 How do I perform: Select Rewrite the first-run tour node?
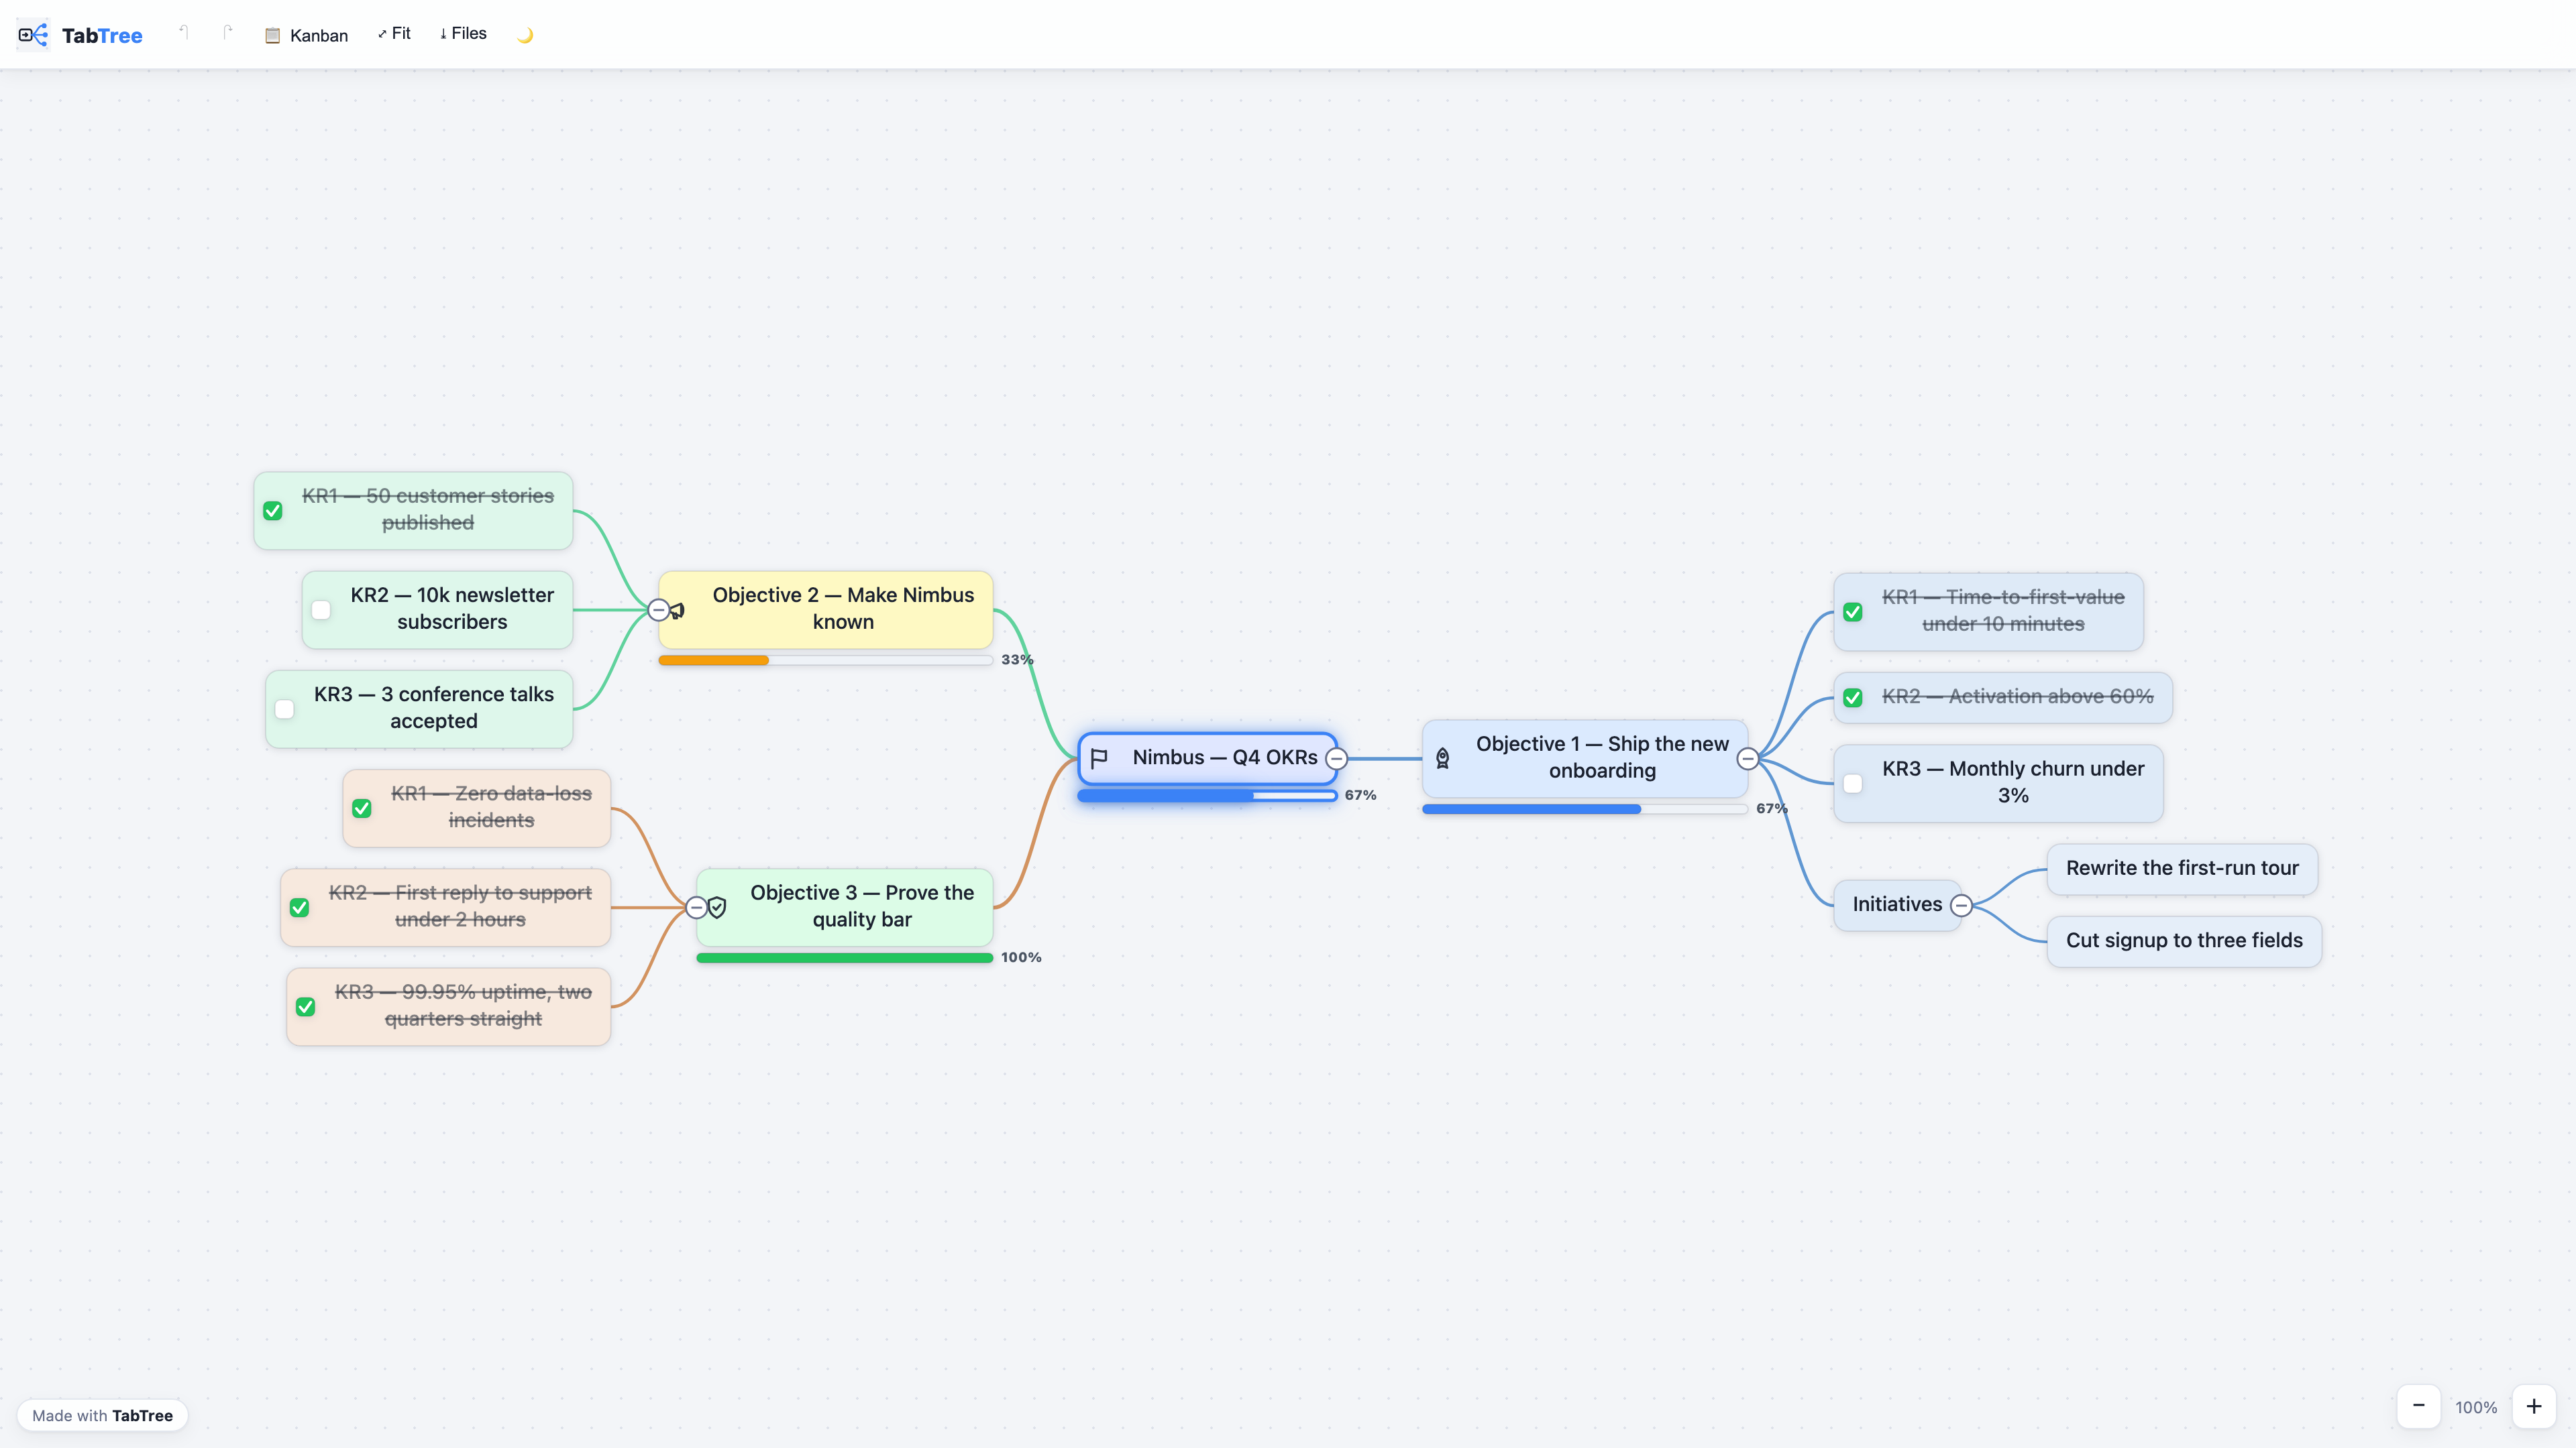coord(2182,868)
